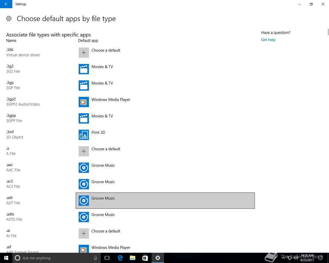
Task: Click the Settings app taskbar icon
Action: [x=158, y=258]
